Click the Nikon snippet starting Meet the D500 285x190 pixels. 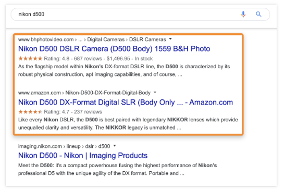tap(117, 169)
